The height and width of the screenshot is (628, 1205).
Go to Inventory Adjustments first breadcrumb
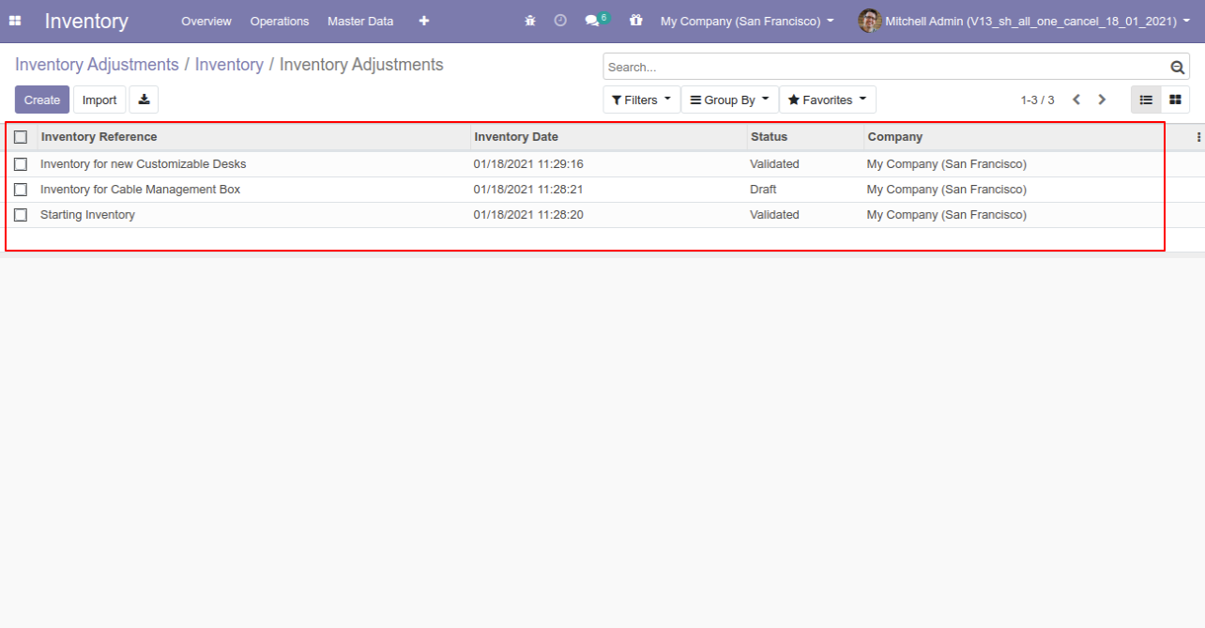coord(97,65)
